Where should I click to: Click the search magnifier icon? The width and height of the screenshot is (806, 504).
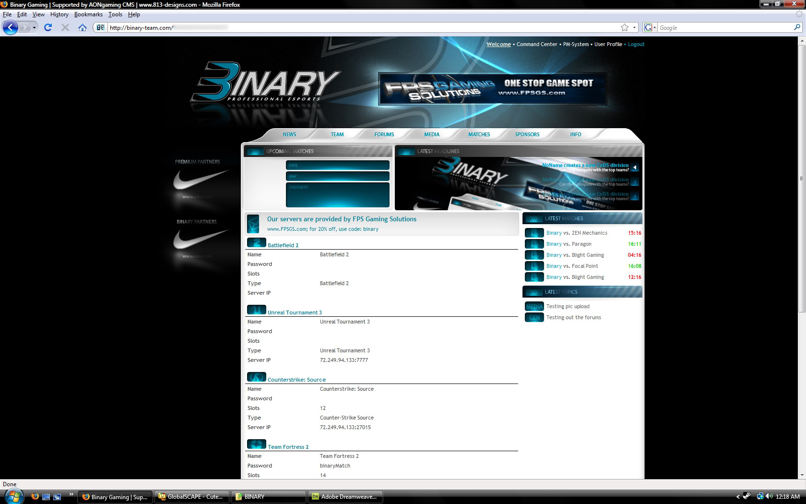pyautogui.click(x=797, y=27)
